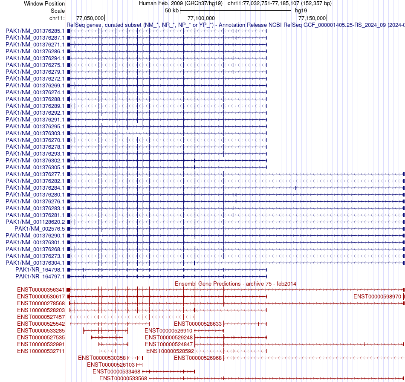Select transcript label PAK1/NM_001376295.1
The image size is (405, 382).
35,126
